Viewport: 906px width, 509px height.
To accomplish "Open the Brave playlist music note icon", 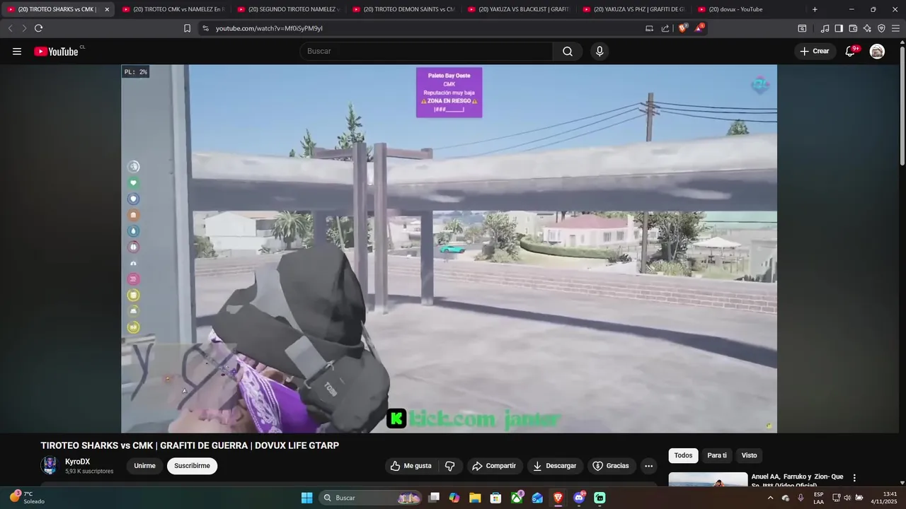I will tap(825, 28).
